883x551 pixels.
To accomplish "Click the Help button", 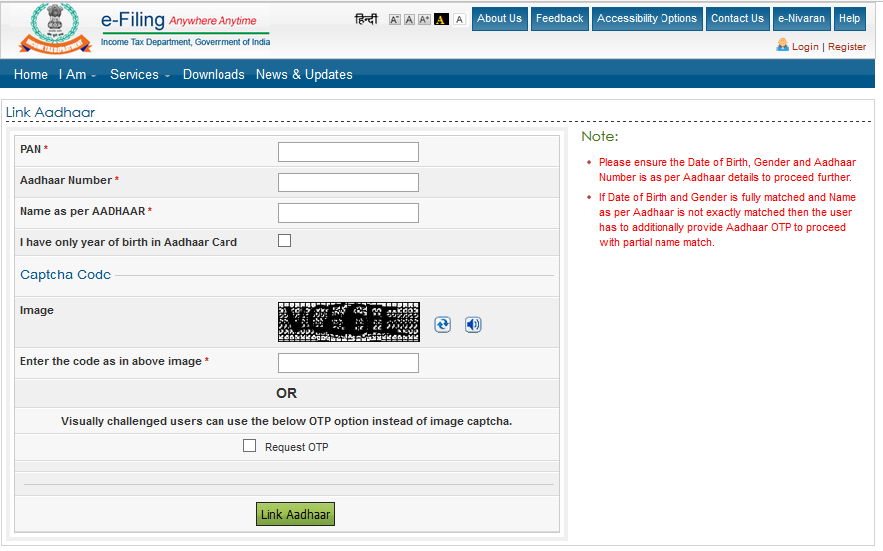I will (x=850, y=19).
